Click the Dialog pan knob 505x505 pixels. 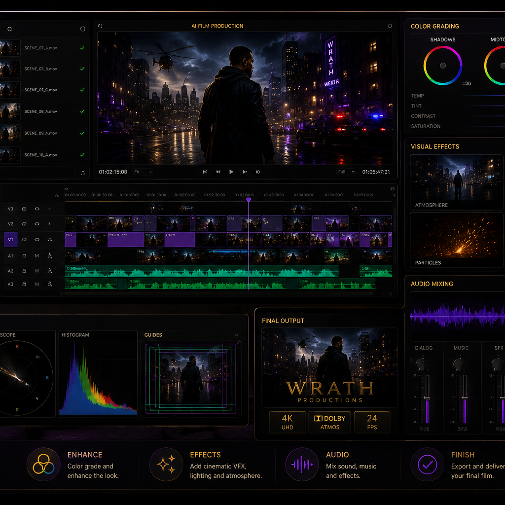click(423, 364)
